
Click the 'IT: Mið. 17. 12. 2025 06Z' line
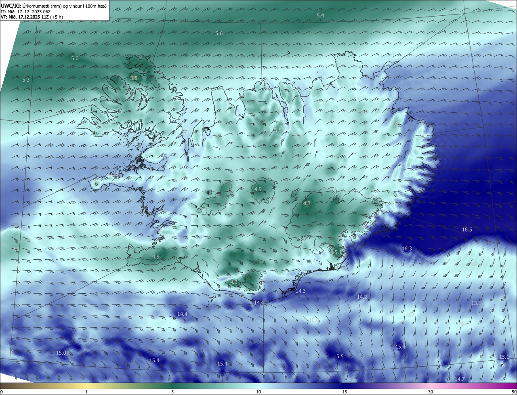click(25, 12)
